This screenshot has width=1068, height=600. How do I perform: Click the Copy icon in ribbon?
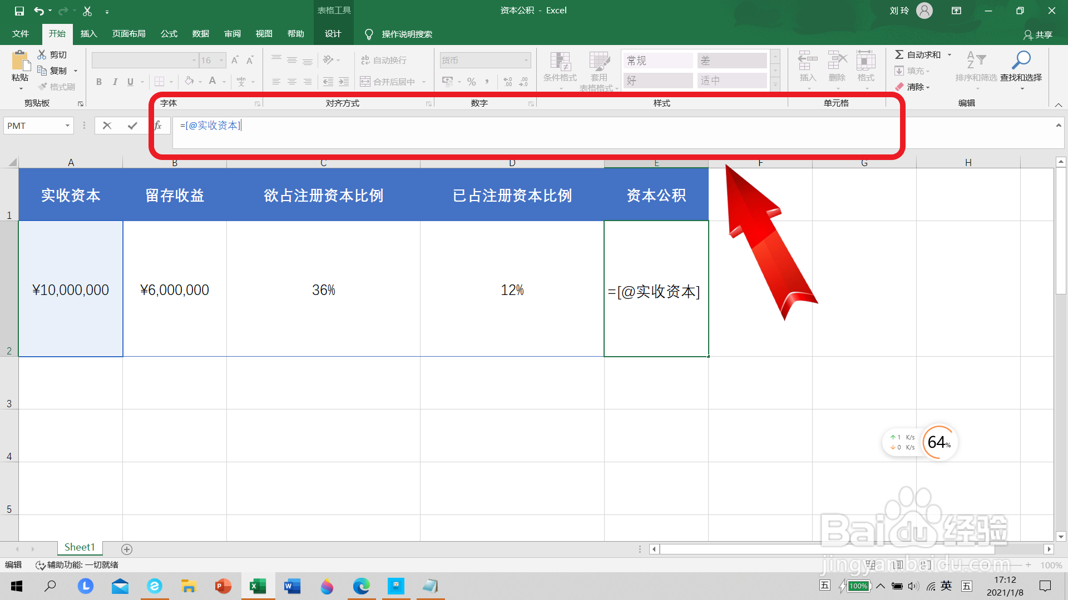coord(42,71)
